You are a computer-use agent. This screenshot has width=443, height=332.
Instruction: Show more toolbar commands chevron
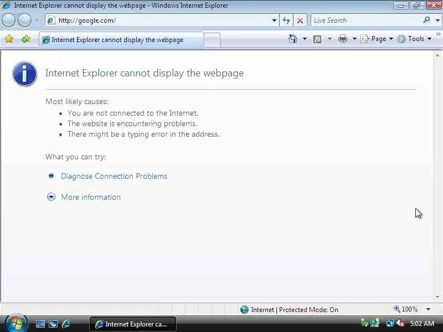pos(438,34)
